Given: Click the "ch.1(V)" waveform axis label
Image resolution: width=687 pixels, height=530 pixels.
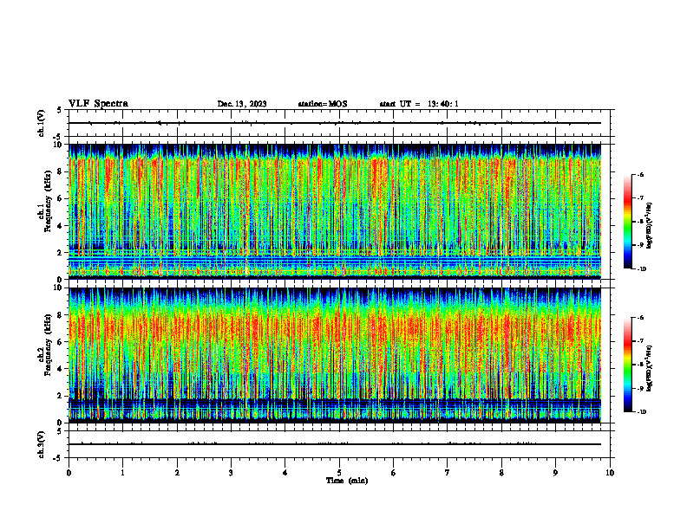Looking at the screenshot, I should [x=41, y=123].
